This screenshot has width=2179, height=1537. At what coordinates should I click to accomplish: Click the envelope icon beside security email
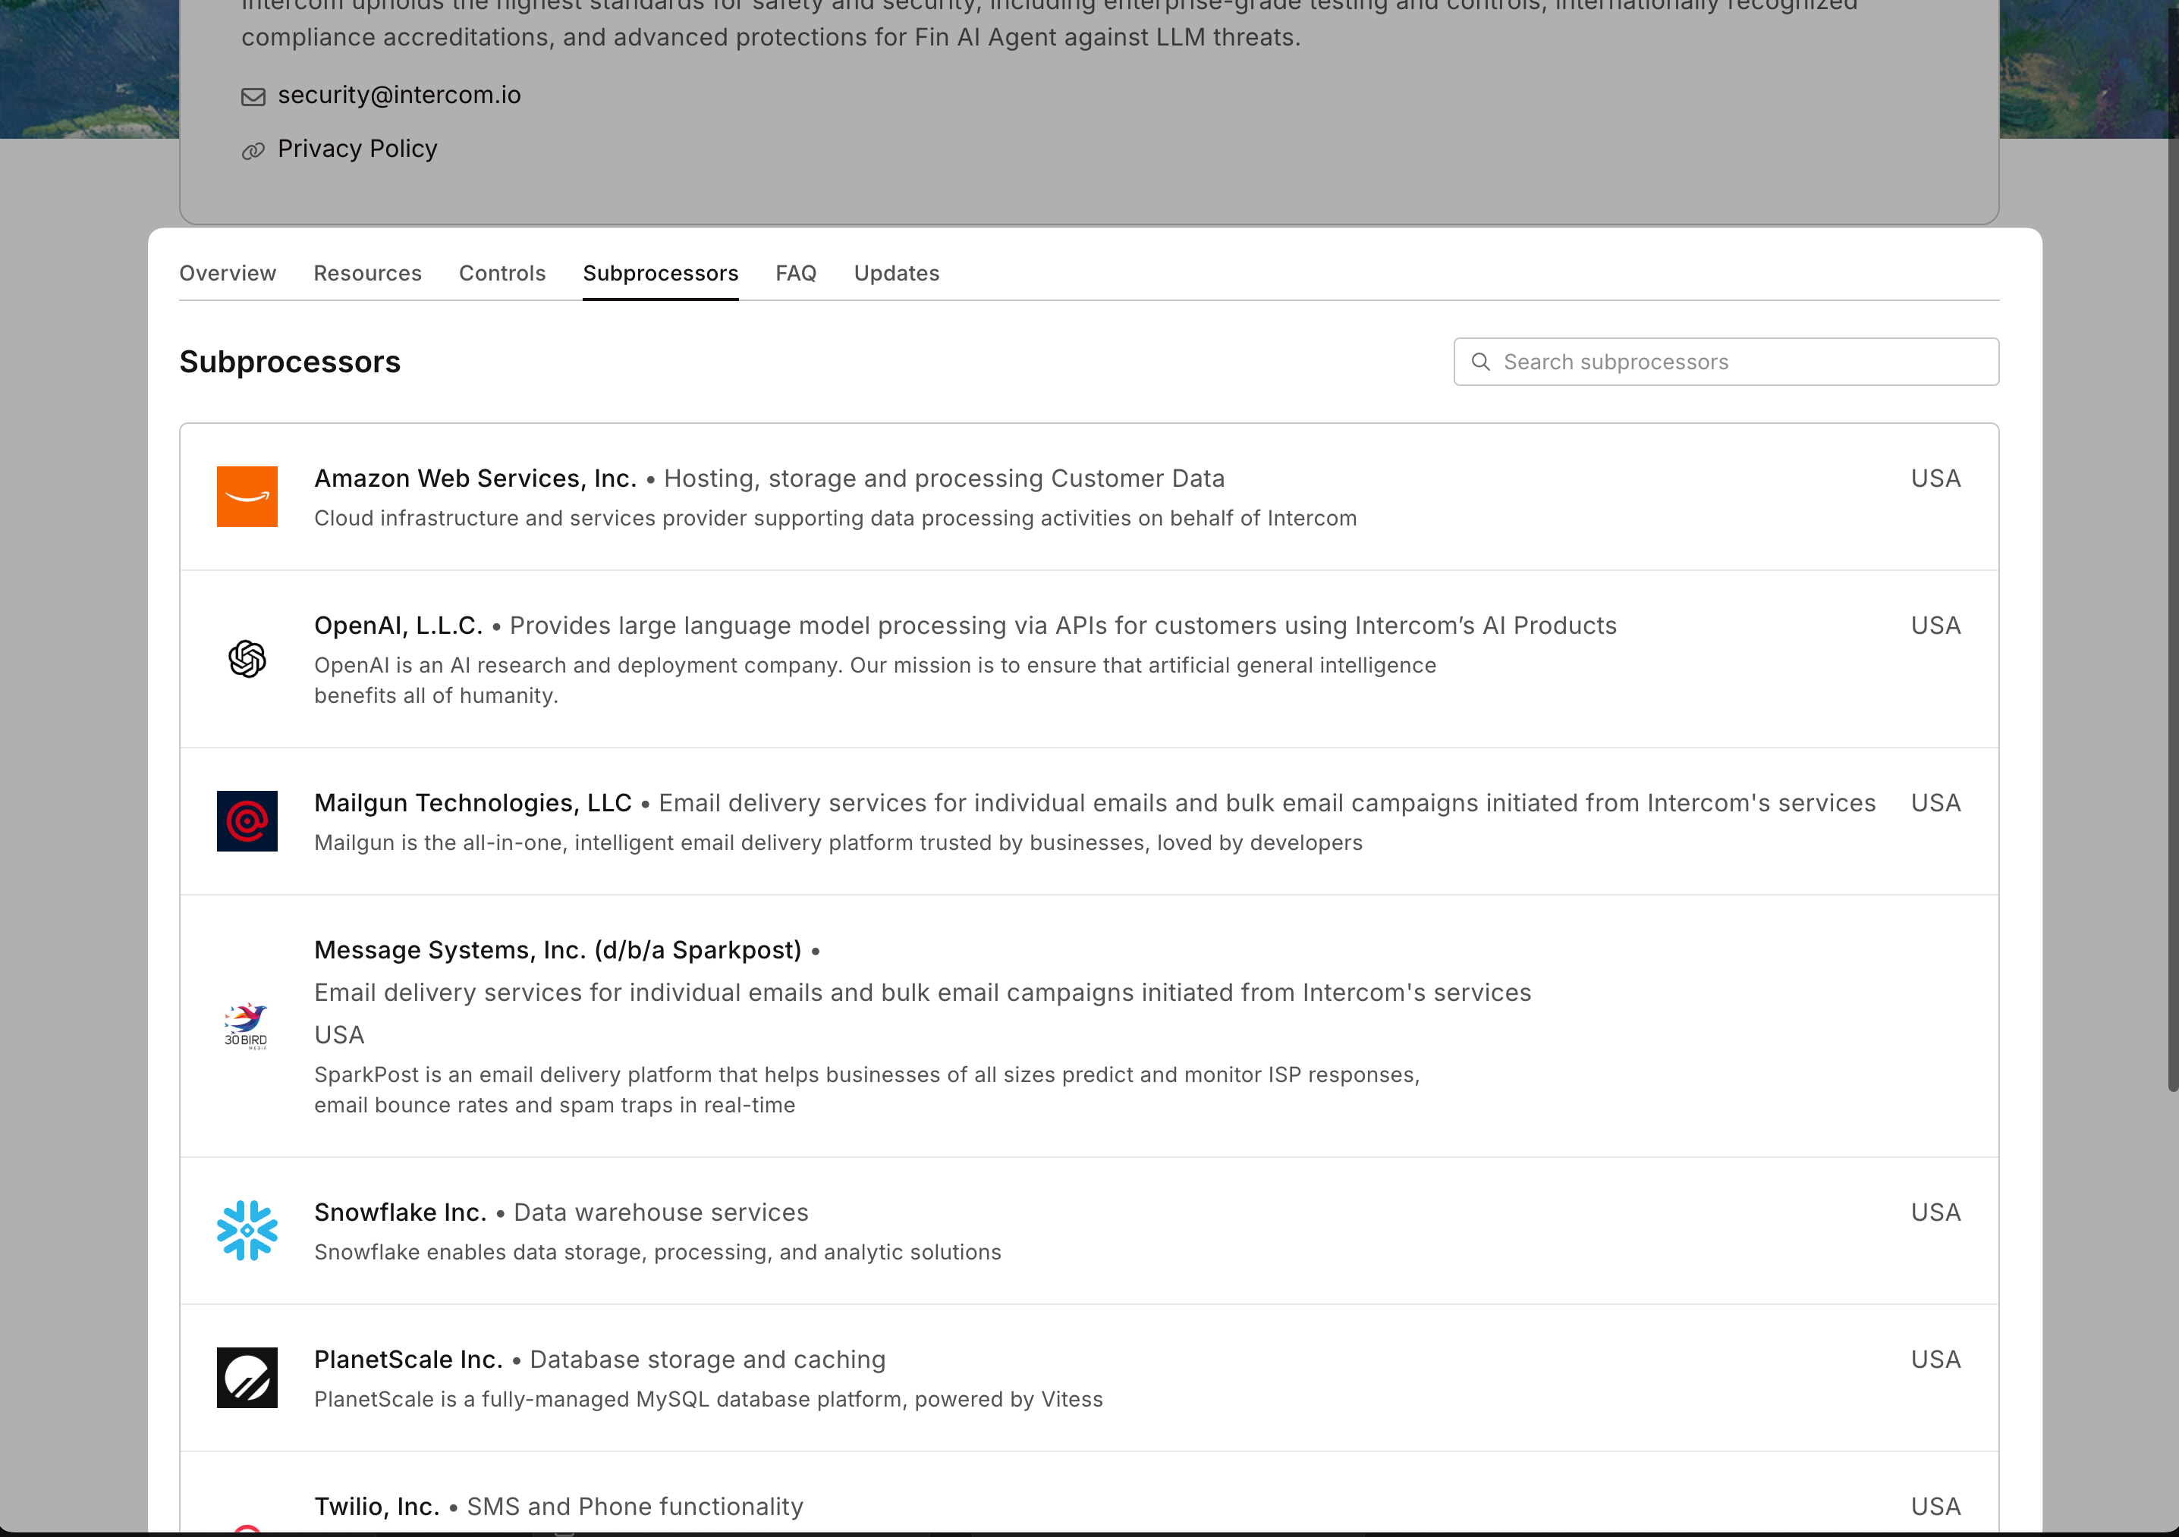pyautogui.click(x=253, y=97)
